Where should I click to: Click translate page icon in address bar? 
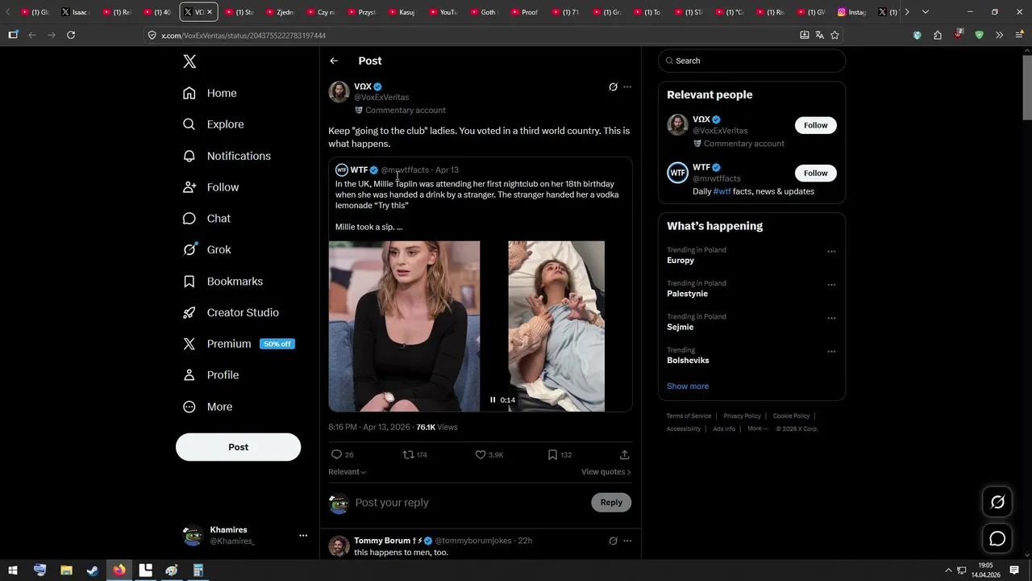tap(819, 35)
